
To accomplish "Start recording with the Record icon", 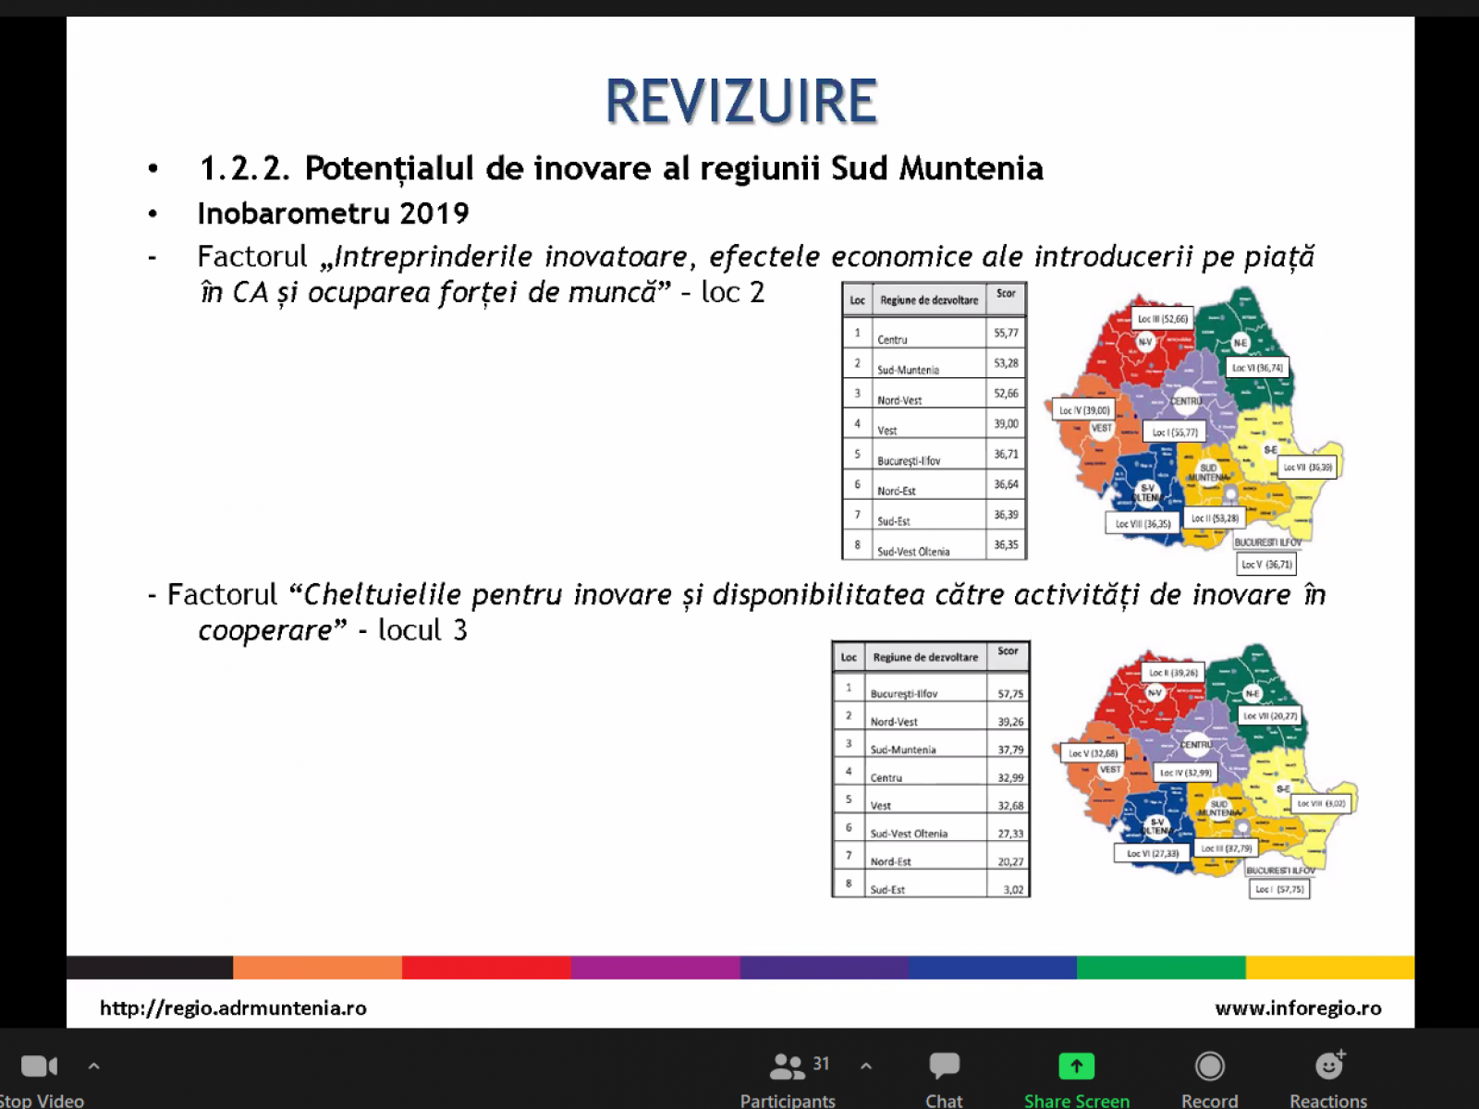I will click(1209, 1066).
